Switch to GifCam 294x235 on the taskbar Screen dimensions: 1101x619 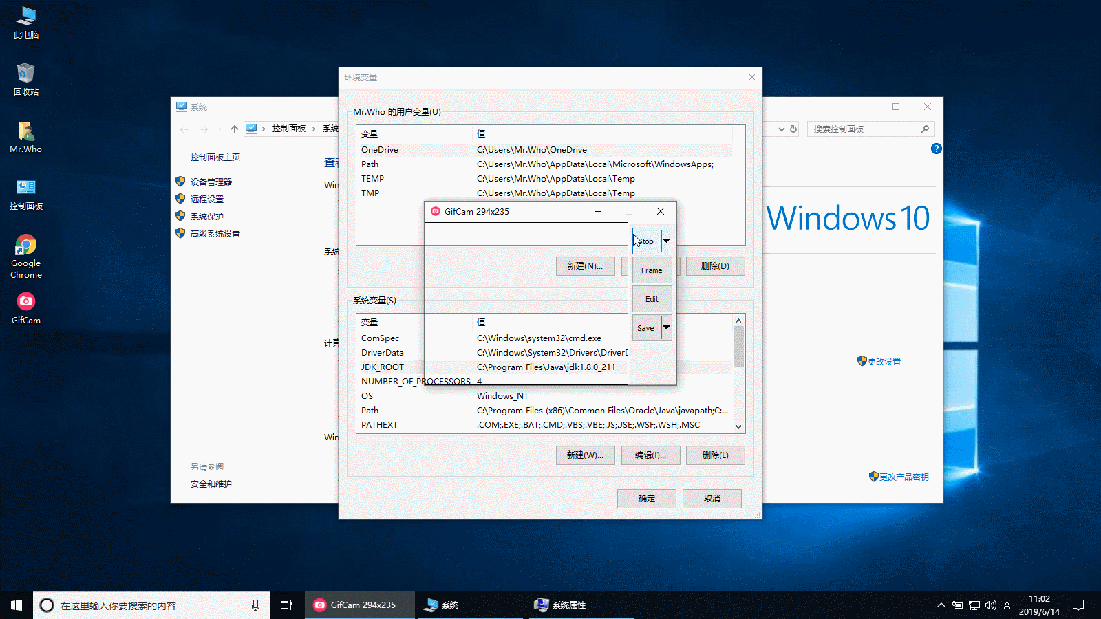click(360, 605)
